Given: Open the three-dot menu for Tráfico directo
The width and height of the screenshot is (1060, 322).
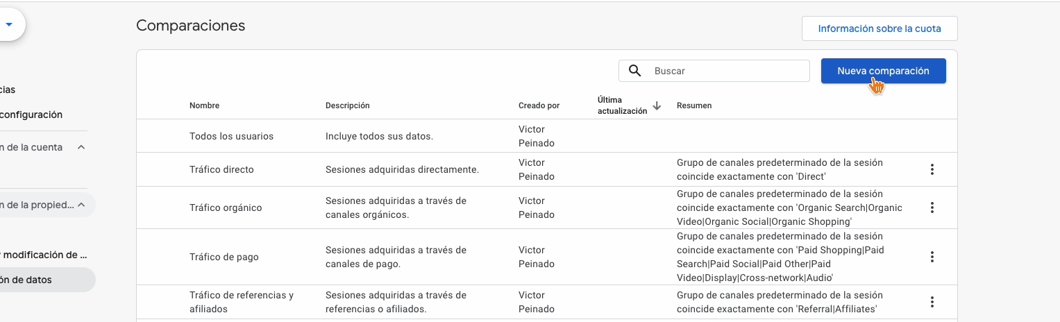Looking at the screenshot, I should 932,169.
